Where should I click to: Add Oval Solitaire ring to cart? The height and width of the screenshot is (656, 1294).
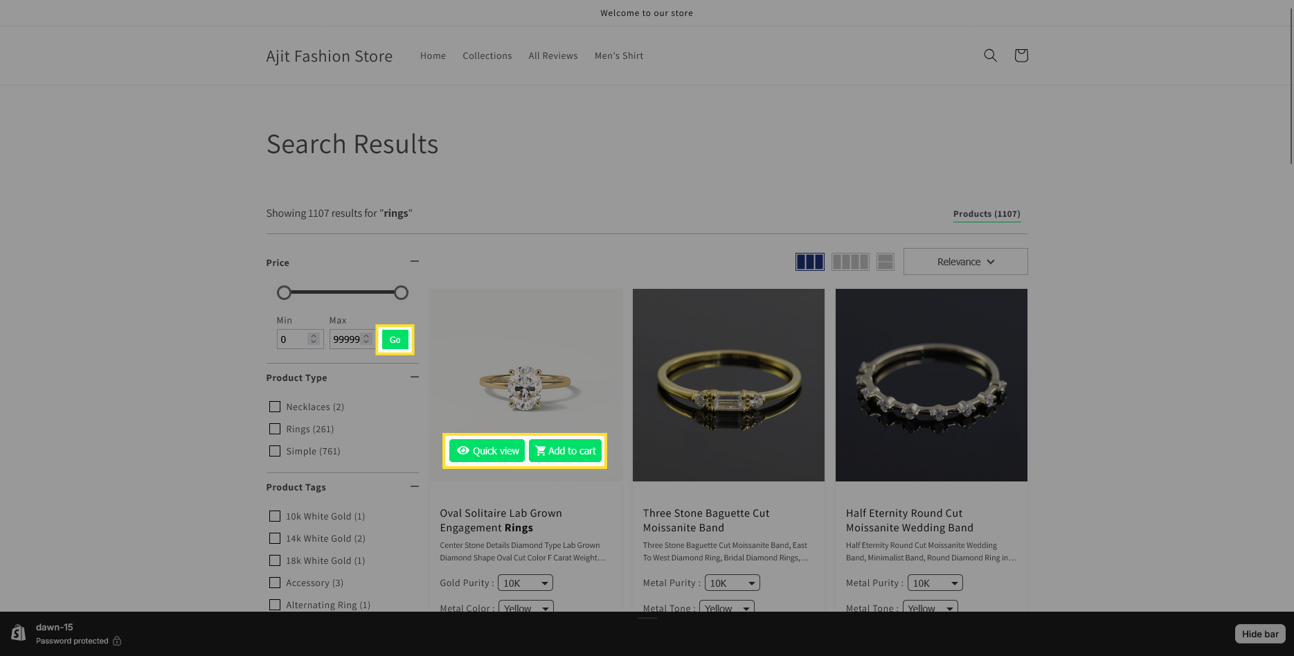pyautogui.click(x=565, y=451)
